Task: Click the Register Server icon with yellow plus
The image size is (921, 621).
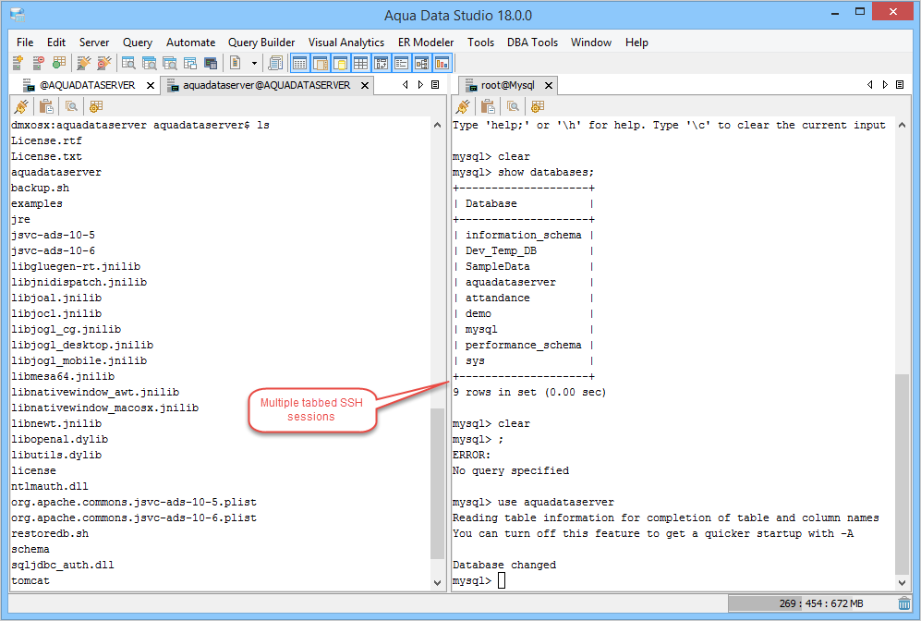Action: pyautogui.click(x=18, y=63)
